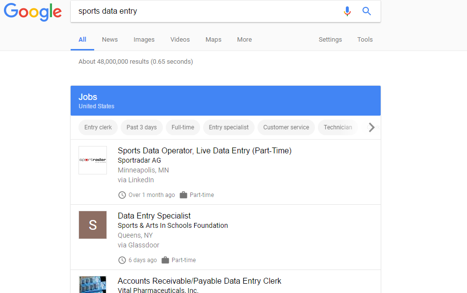Click the Google logo
467x293 pixels.
point(33,12)
